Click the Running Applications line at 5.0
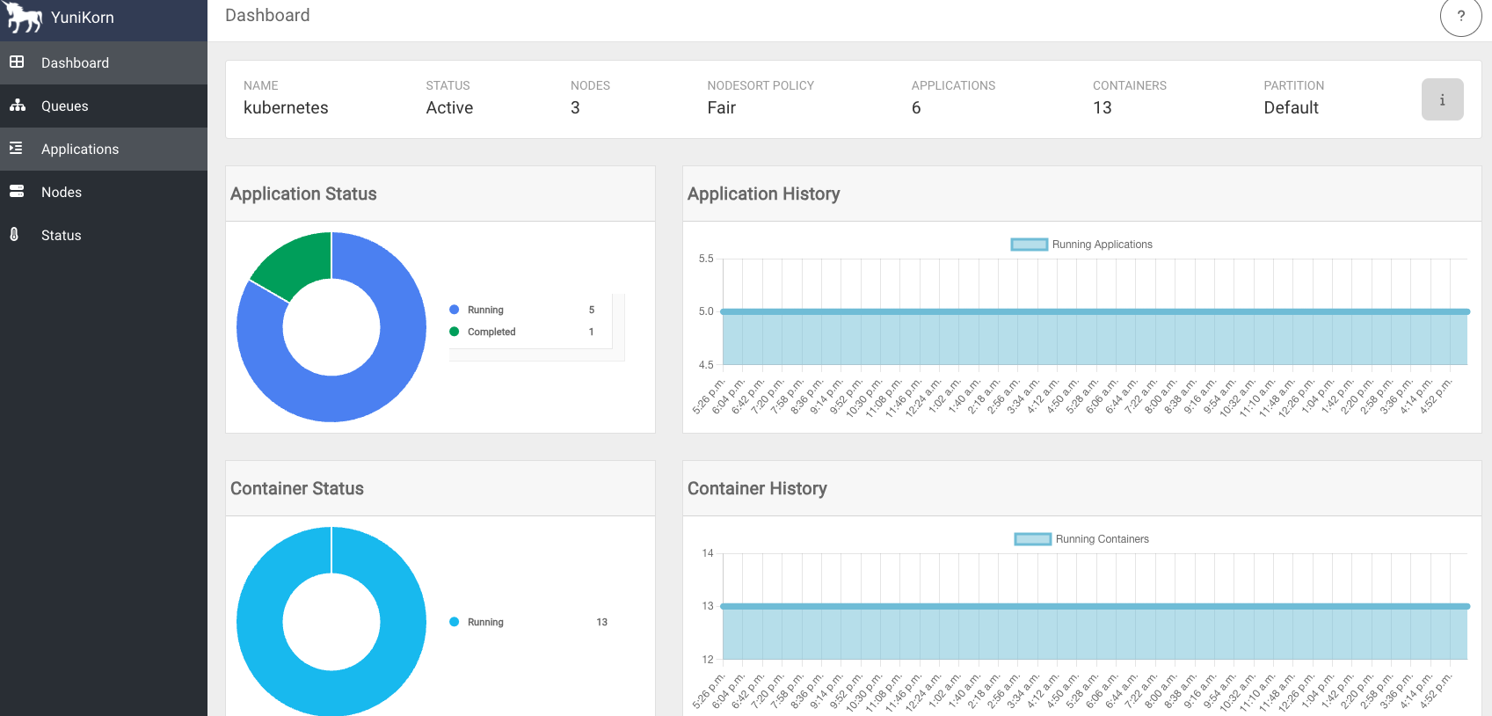The image size is (1492, 716). (1095, 311)
